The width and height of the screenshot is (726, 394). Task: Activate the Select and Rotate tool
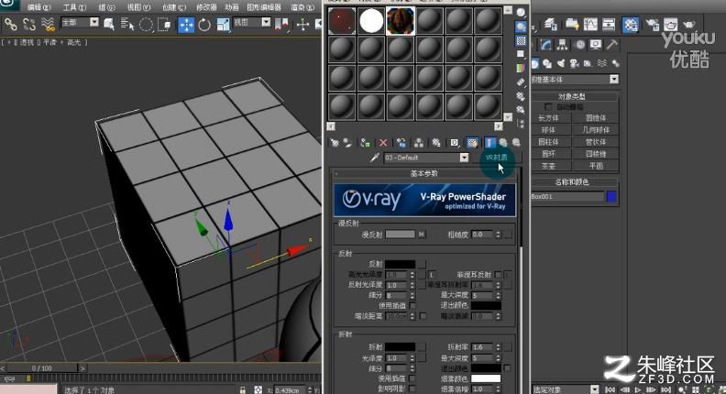[x=204, y=24]
